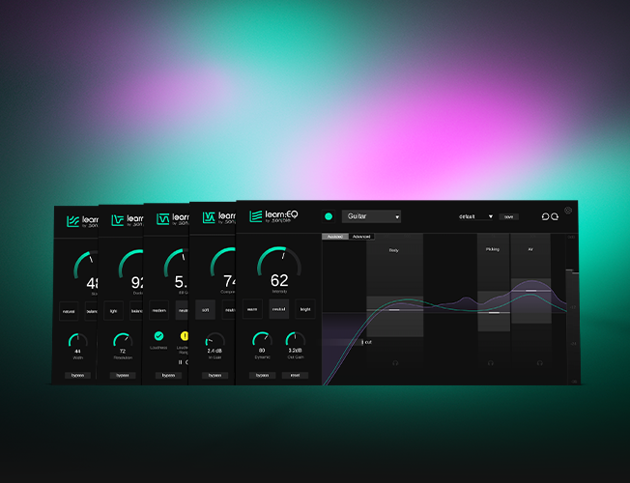Select the bright style button
The image size is (630, 483).
[x=305, y=309]
